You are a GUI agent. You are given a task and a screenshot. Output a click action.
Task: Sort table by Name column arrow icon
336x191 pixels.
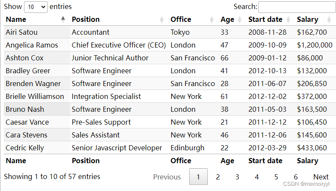pyautogui.click(x=63, y=19)
